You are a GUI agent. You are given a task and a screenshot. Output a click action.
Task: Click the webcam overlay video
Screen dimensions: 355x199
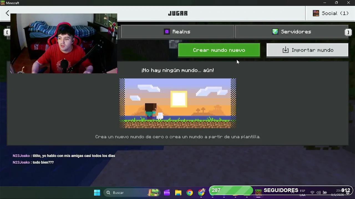pyautogui.click(x=64, y=43)
